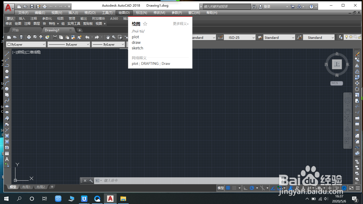This screenshot has width=363, height=204.
Task: Toggle ortho mode in status bar
Action: (245, 188)
